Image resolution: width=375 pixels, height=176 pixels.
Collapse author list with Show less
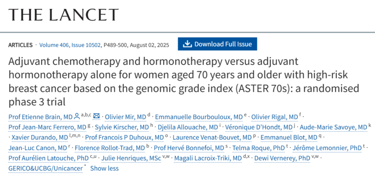point(104,168)
